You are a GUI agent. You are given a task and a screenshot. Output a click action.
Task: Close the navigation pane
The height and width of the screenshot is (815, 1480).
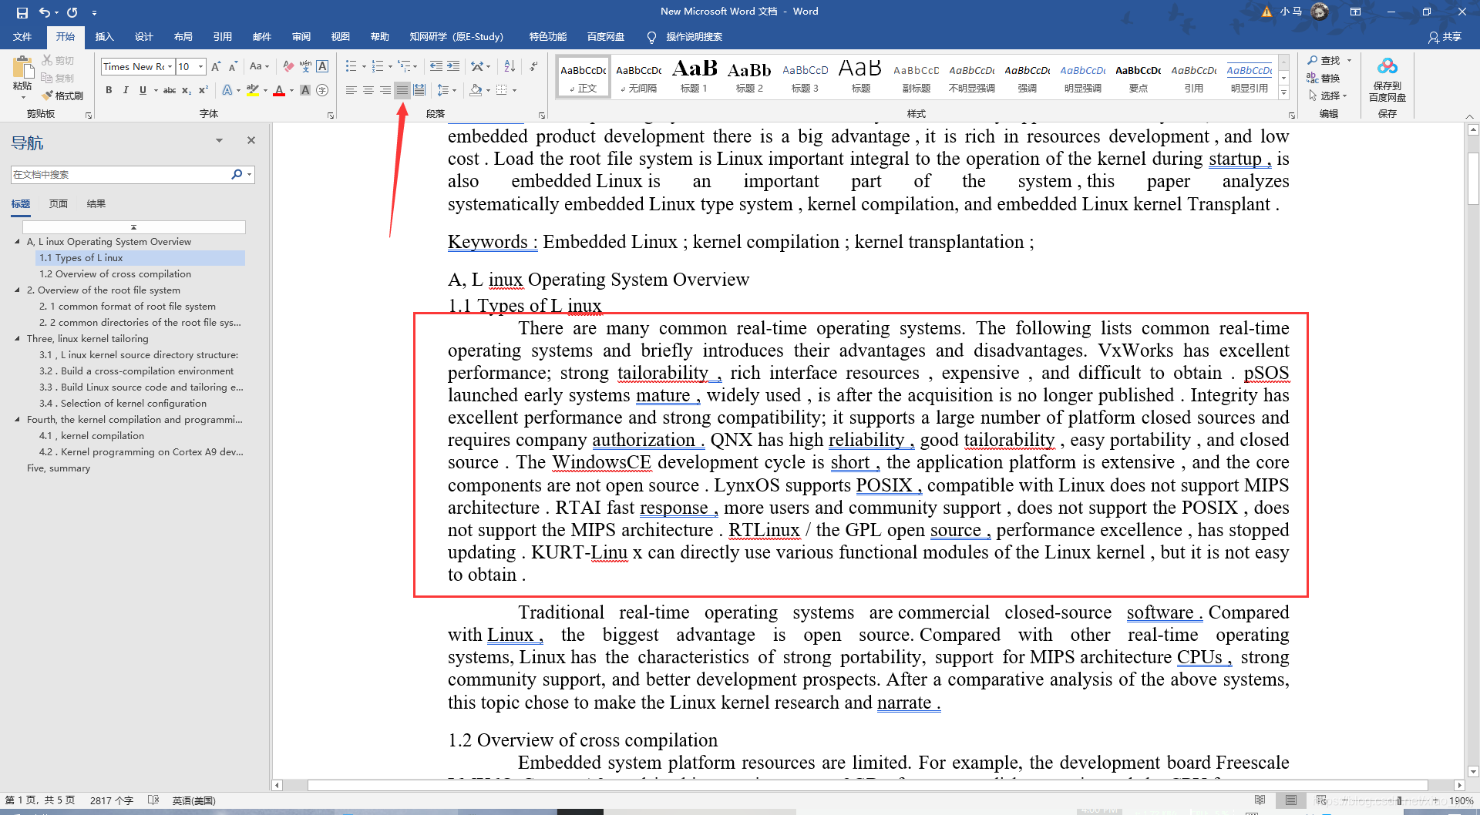click(x=251, y=140)
